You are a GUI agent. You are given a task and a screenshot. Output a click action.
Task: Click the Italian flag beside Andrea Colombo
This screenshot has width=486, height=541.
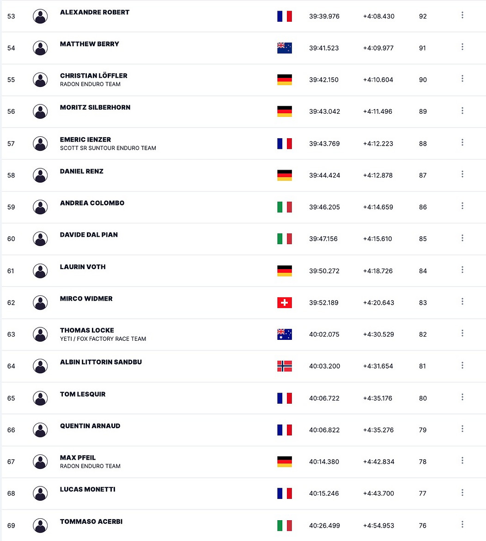[x=285, y=207]
